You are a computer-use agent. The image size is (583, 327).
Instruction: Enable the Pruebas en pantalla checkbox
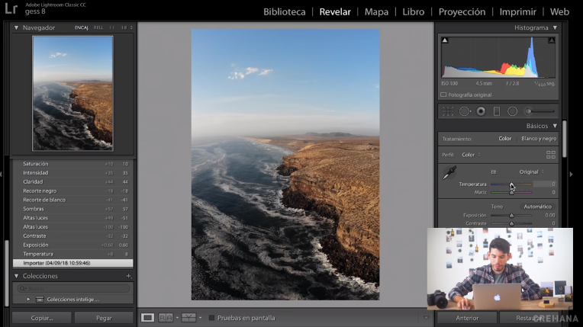tap(212, 318)
